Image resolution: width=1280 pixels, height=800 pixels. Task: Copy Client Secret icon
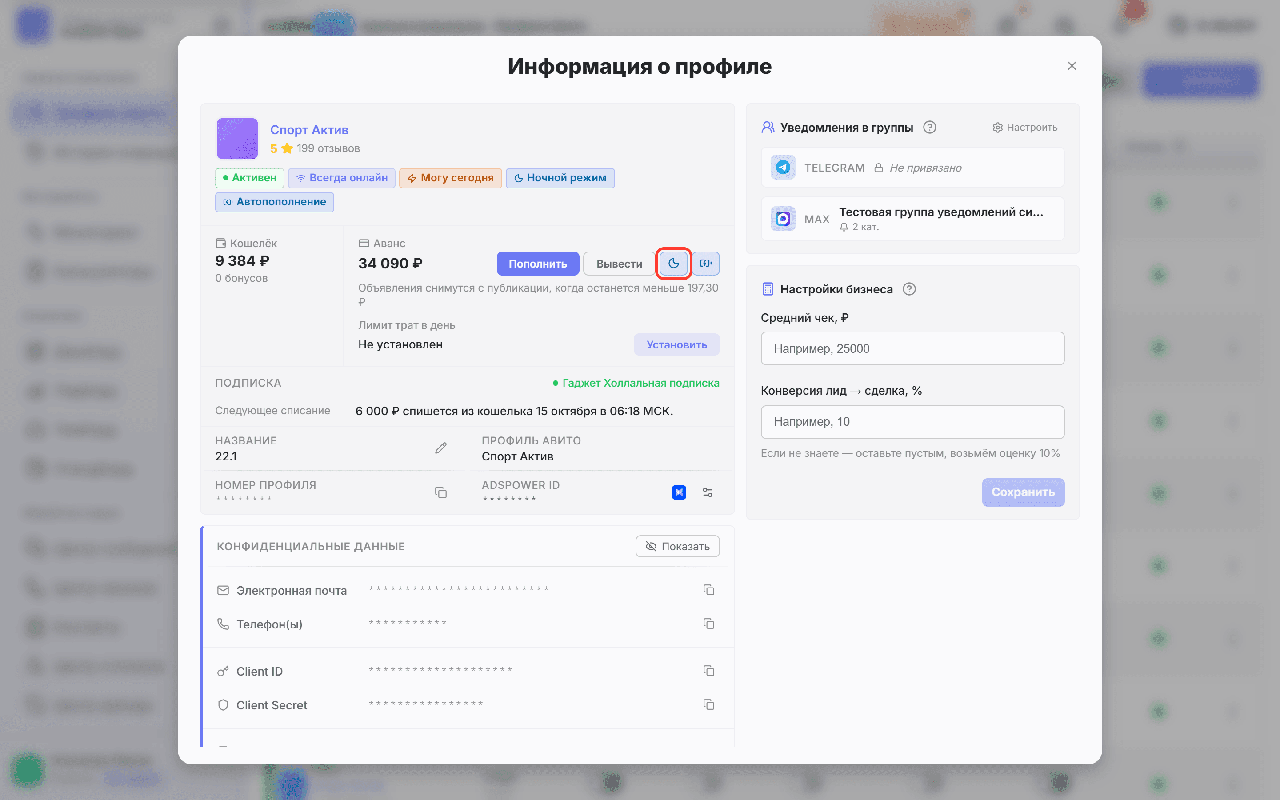(709, 704)
